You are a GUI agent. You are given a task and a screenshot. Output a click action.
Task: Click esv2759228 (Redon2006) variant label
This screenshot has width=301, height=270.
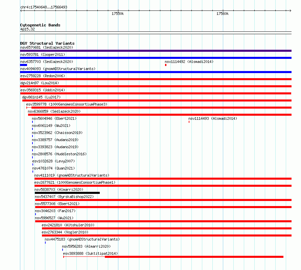click(x=43, y=76)
